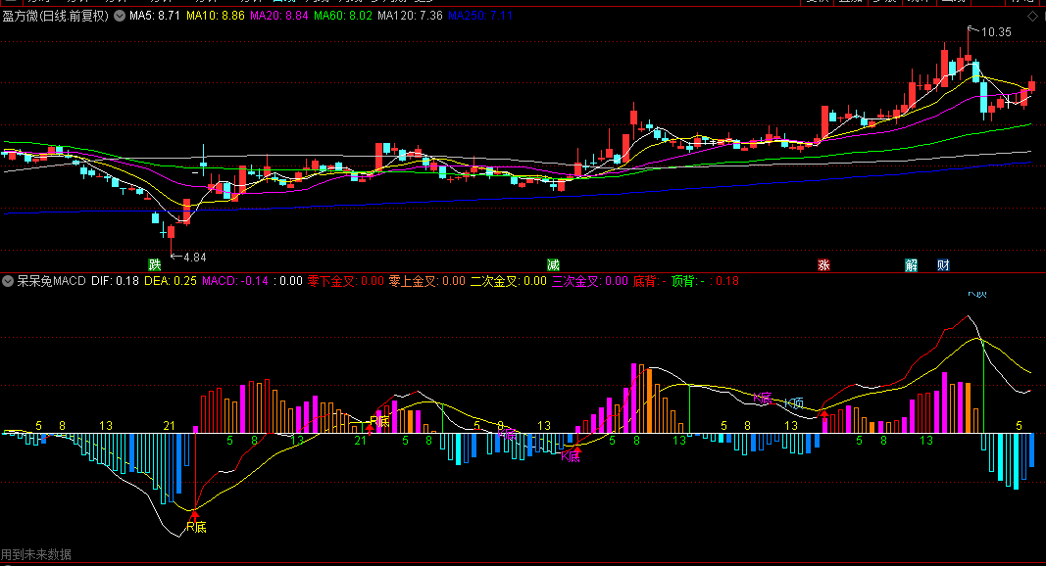
Task: Click the 三次金叉: 0.00 label
Action: pos(590,281)
